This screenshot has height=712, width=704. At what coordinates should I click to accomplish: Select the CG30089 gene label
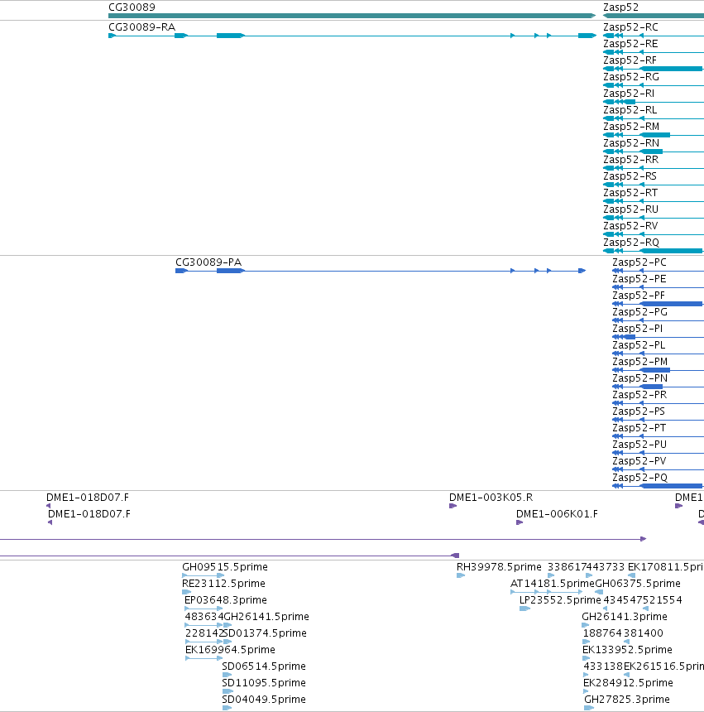(x=132, y=7)
